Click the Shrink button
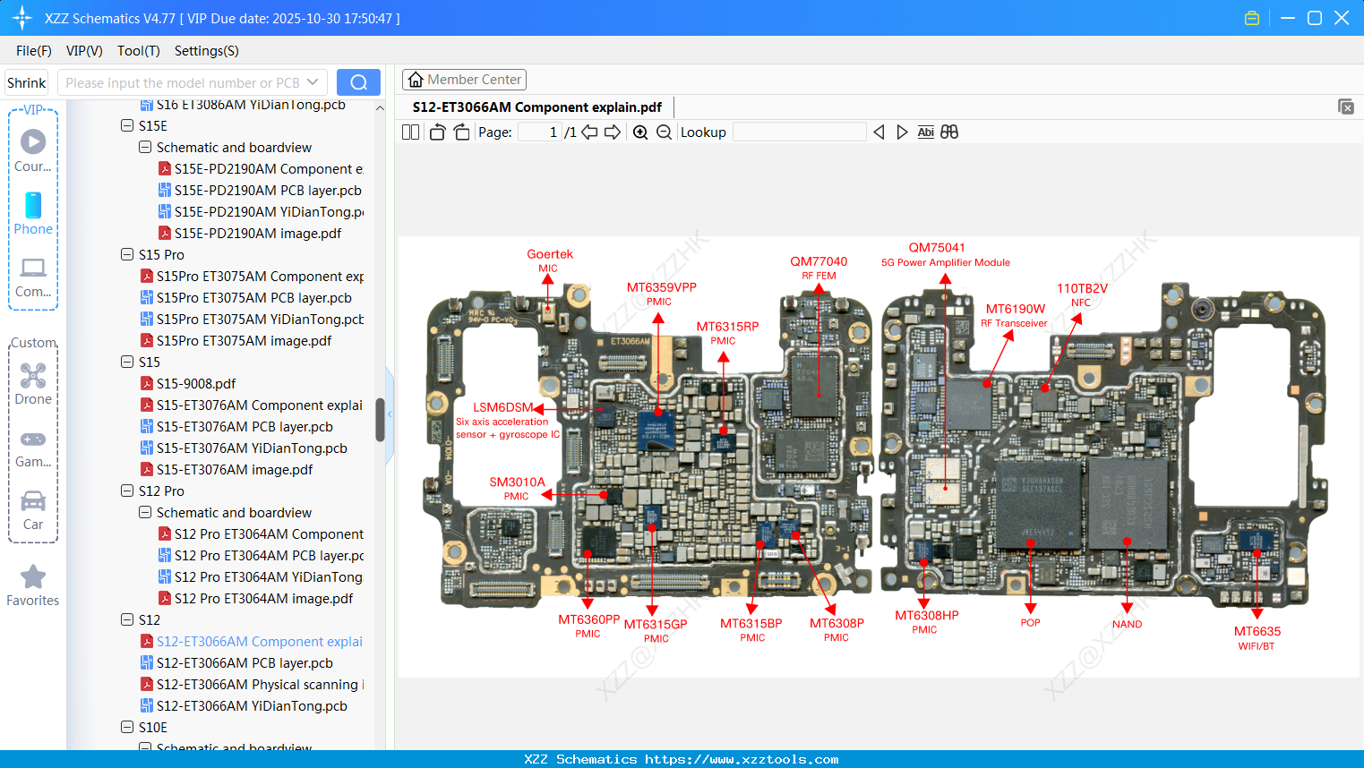Screen dimensions: 1364x768 25,81
